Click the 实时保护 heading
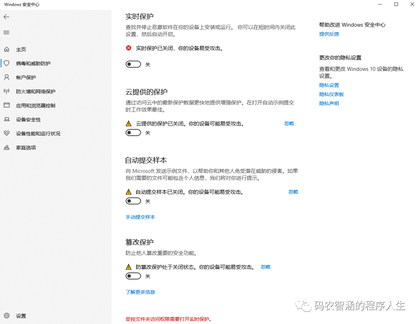 pyautogui.click(x=139, y=16)
